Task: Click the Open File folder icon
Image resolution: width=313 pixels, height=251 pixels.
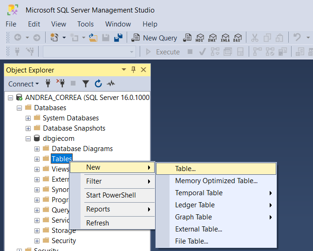Action: tap(93, 38)
